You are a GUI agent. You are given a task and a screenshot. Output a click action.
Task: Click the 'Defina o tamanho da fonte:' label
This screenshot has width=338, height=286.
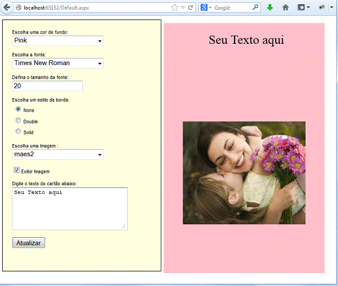coord(40,77)
